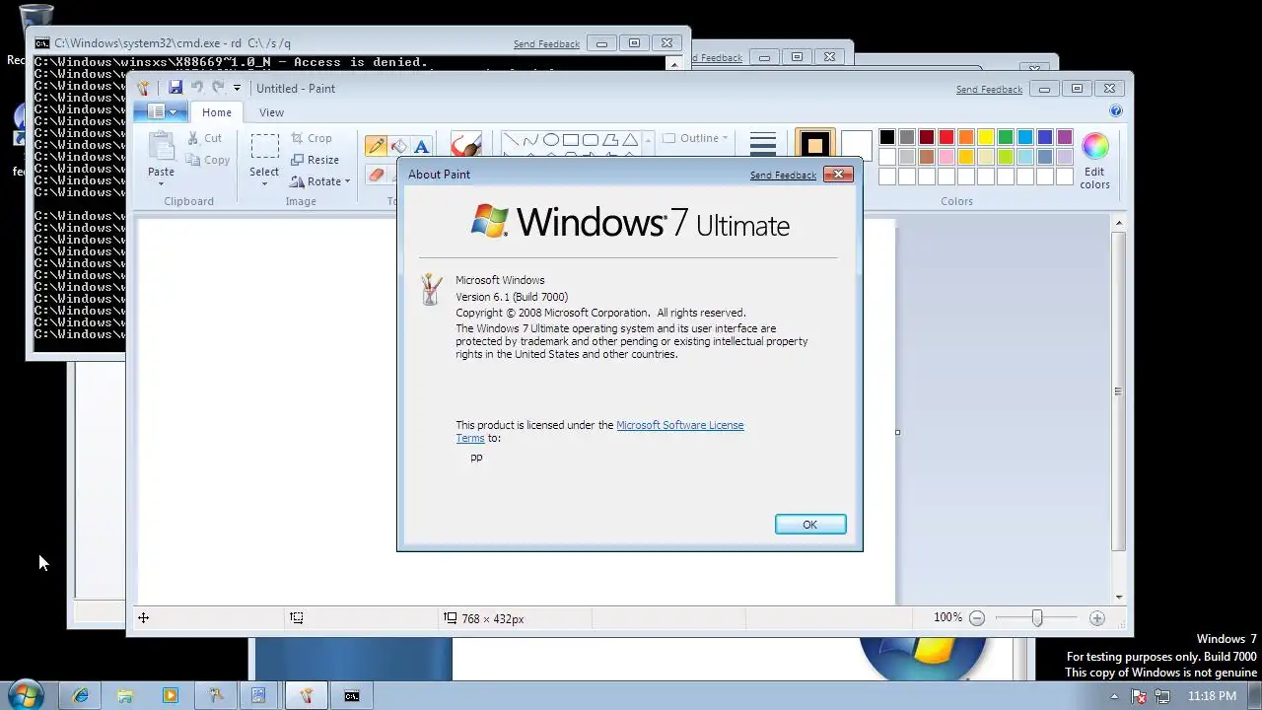Pick the green color from the palette
The width and height of the screenshot is (1262, 710).
coord(1006,138)
